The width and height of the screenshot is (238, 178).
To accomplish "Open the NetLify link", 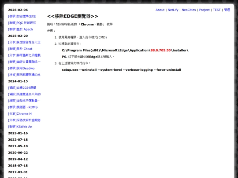I will coord(173,10).
